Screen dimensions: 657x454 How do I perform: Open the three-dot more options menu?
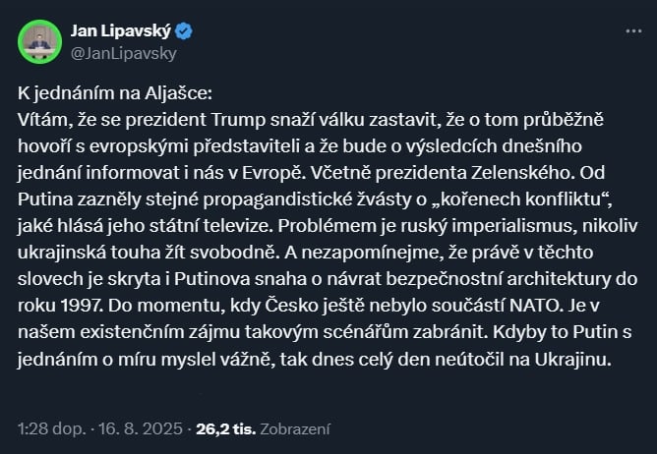tap(633, 31)
